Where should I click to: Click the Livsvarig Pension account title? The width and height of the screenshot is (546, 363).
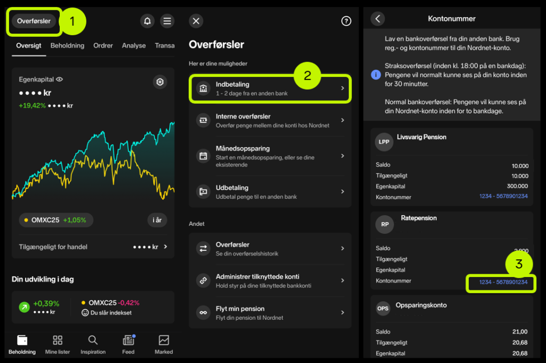[x=421, y=137]
